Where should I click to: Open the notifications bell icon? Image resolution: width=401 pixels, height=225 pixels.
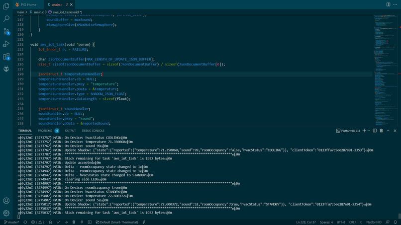[x=396, y=222]
